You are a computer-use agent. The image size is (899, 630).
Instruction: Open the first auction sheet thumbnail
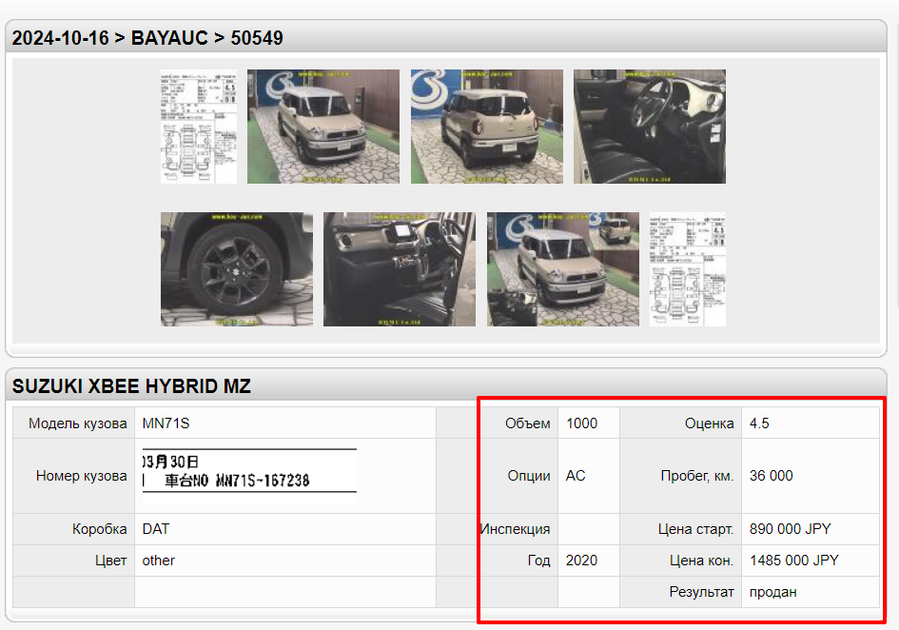pos(199,127)
